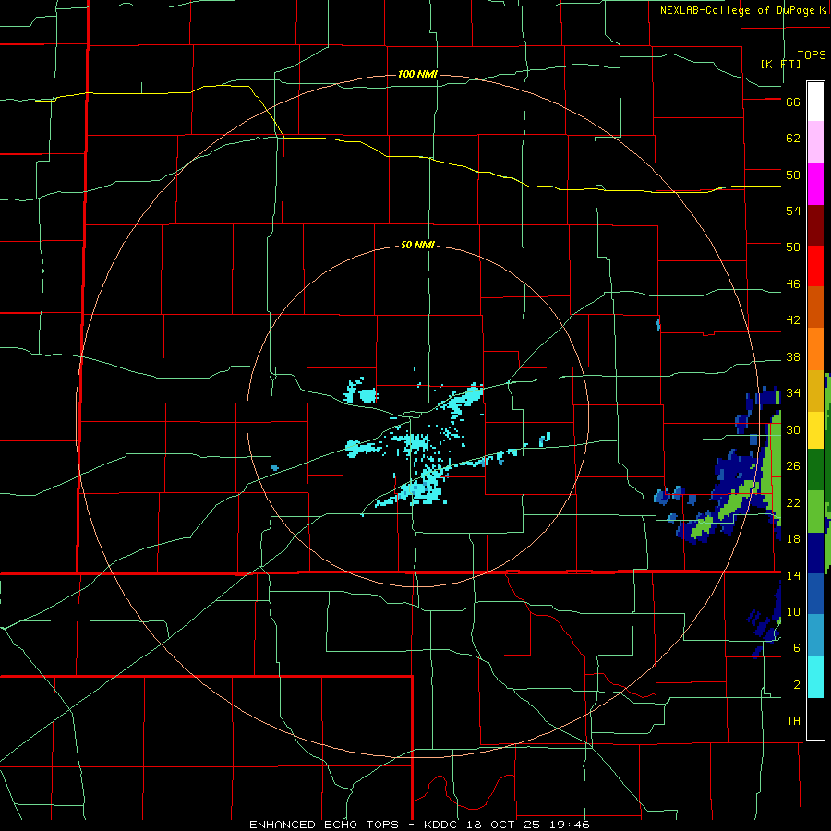
Task: Click the 42 scale value label
Action: pyautogui.click(x=793, y=320)
